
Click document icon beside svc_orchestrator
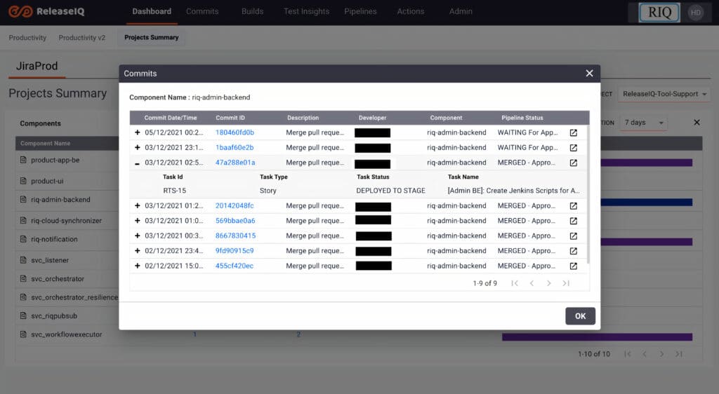(23, 279)
